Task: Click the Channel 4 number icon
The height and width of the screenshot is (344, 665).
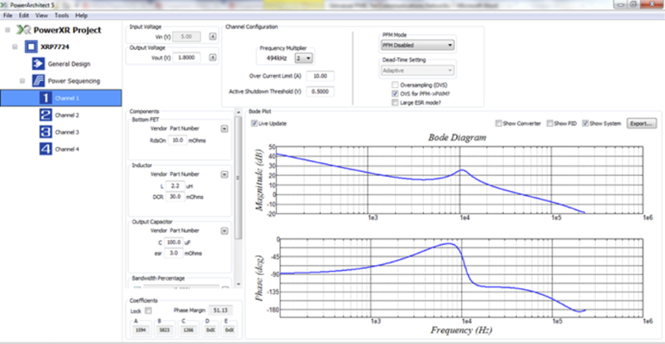Action: click(x=46, y=149)
